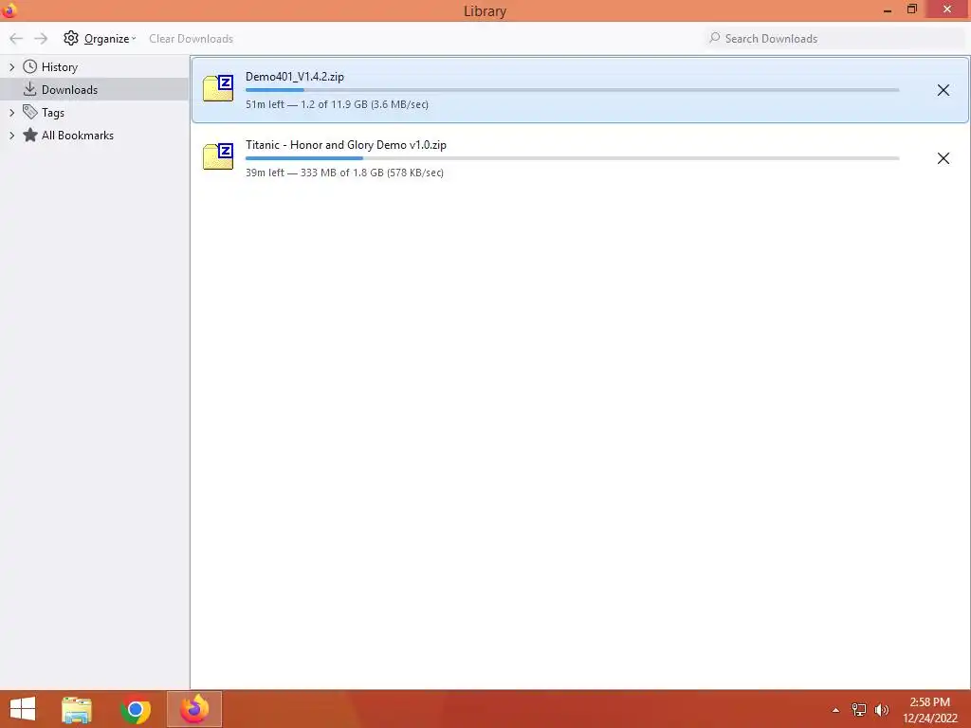Open the network tray icon
The height and width of the screenshot is (728, 971).
(859, 710)
